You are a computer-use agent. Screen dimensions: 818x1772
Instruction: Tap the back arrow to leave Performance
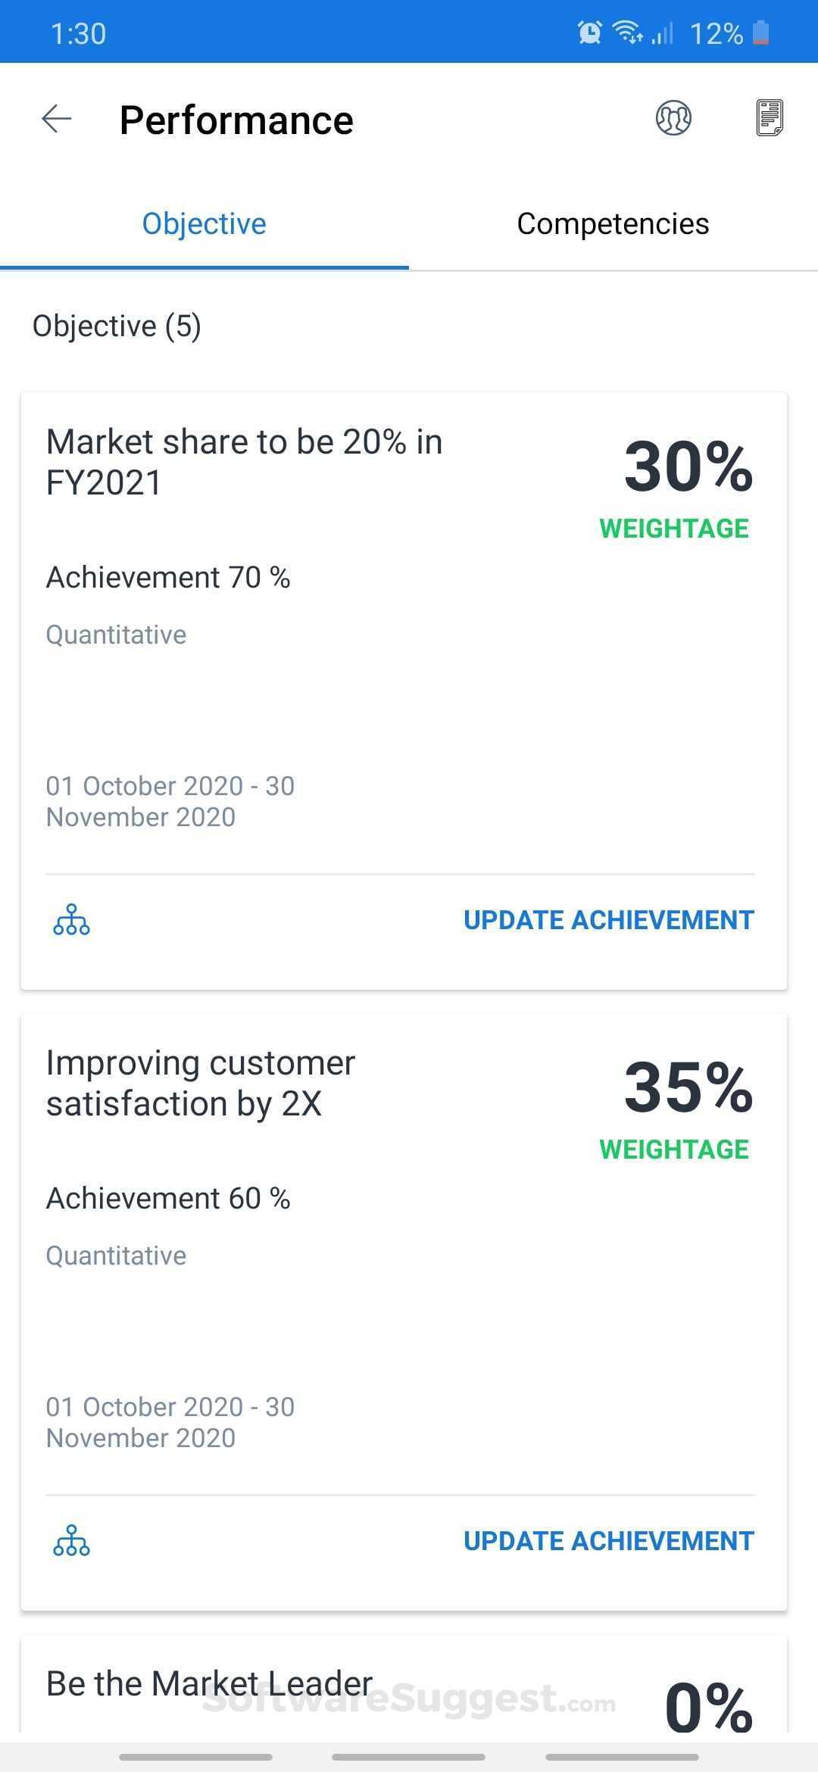[x=55, y=118]
